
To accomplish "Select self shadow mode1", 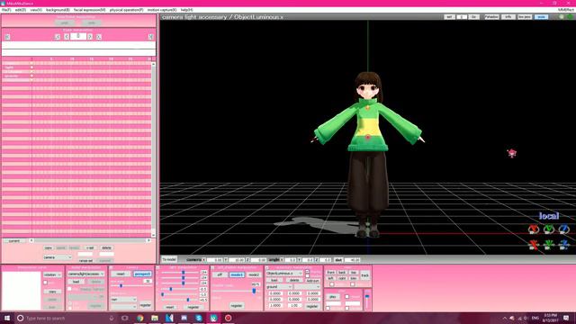I will point(237,274).
